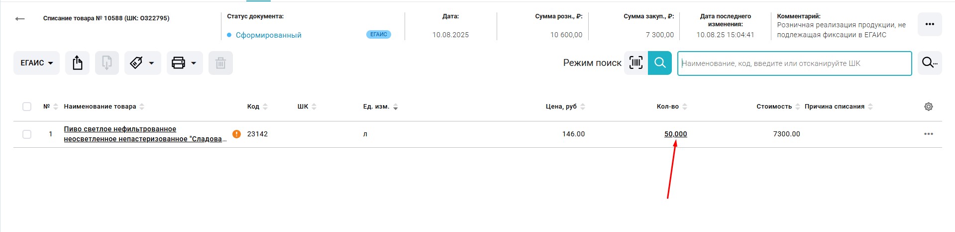This screenshot has width=955, height=232.
Task: Focus the product name search field
Action: point(794,63)
